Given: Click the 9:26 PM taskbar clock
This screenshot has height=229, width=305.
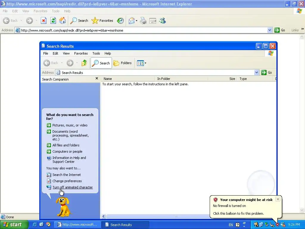Looking at the screenshot, I should click(294, 225).
